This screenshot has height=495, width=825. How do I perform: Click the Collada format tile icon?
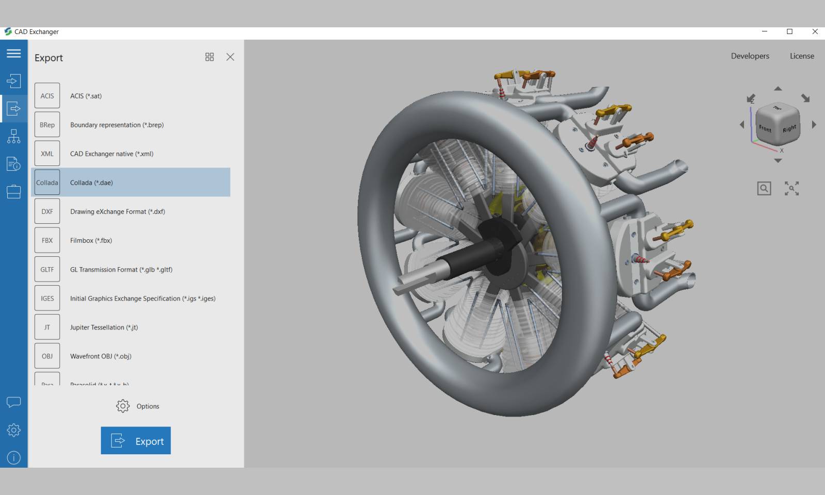click(47, 183)
